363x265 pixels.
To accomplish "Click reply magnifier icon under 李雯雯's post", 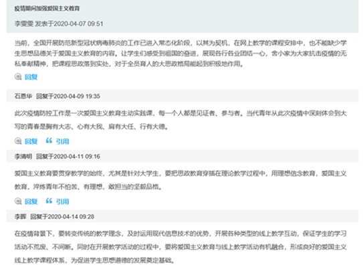I will 18,77.
